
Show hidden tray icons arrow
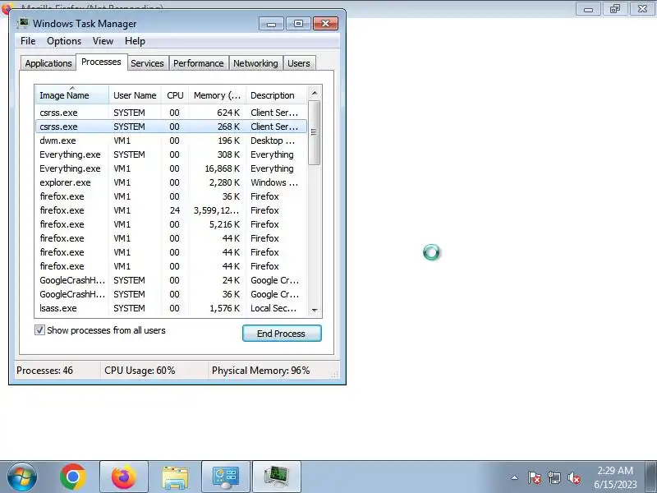pos(515,477)
